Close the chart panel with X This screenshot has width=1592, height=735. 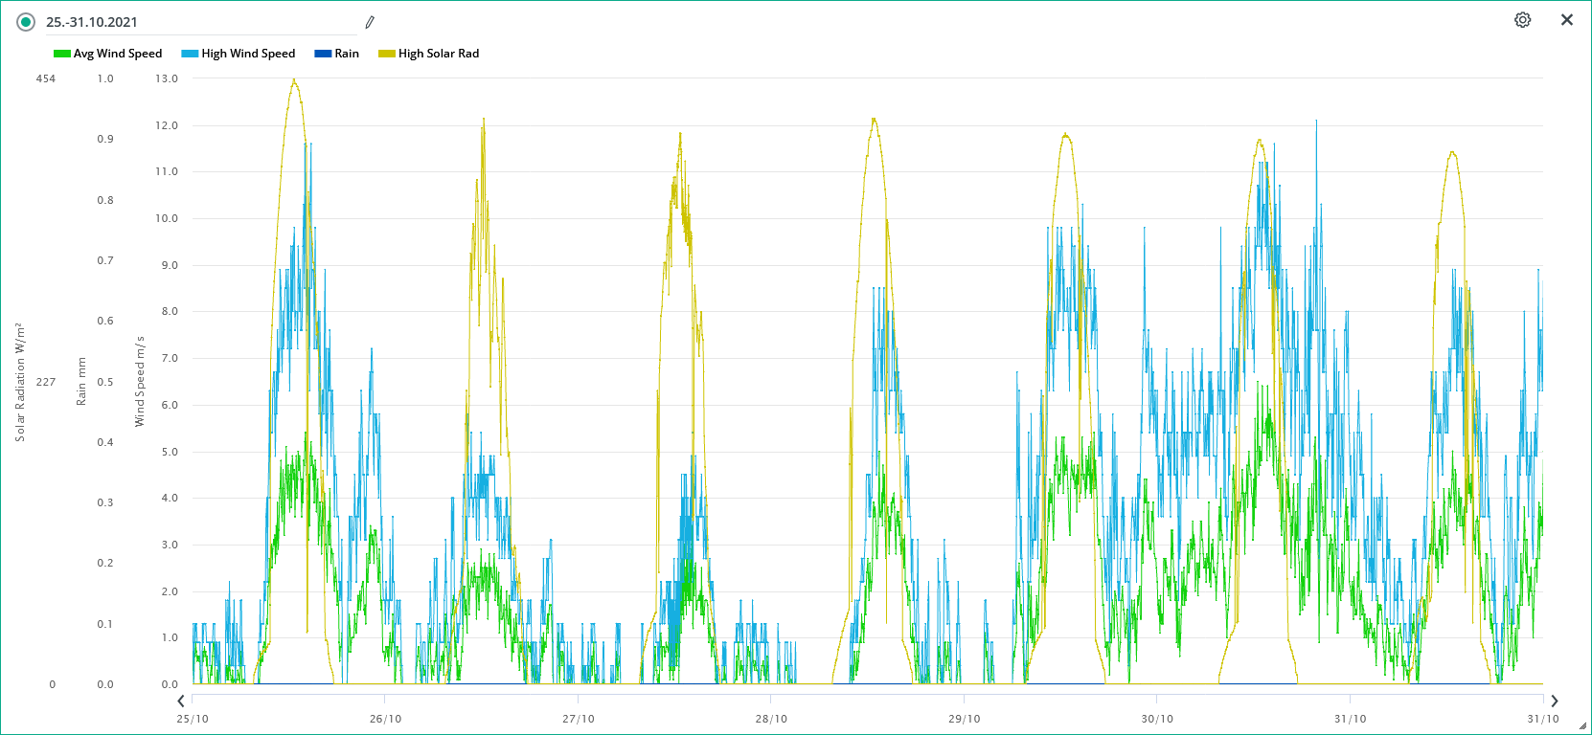(x=1567, y=20)
